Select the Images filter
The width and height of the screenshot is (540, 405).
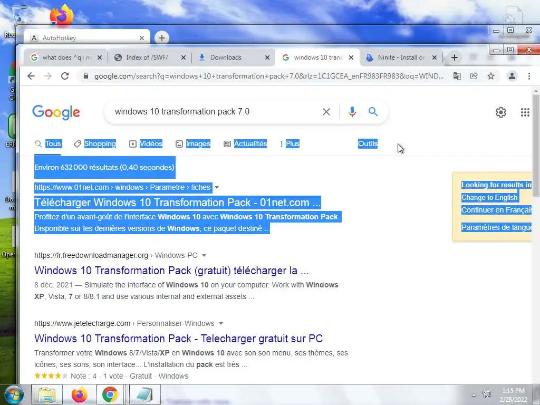pos(193,143)
